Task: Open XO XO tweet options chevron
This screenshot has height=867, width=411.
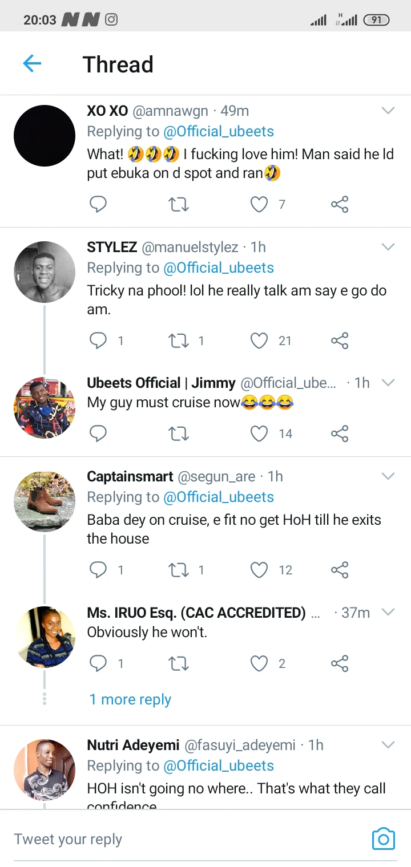Action: pyautogui.click(x=388, y=111)
